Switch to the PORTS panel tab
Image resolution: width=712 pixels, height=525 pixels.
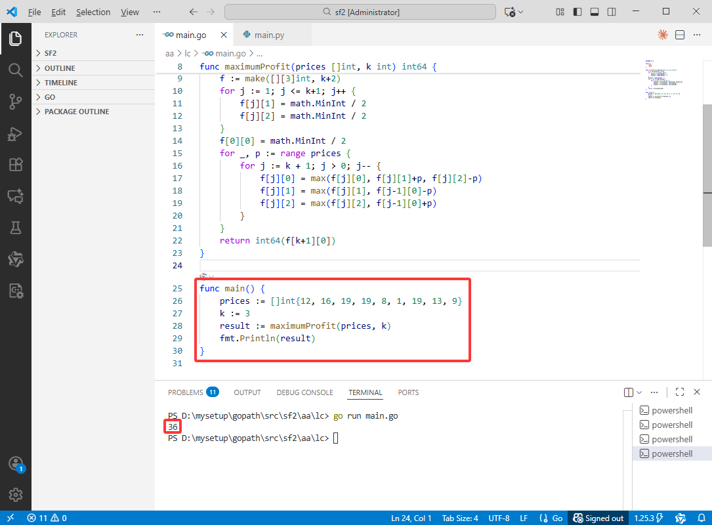tap(408, 392)
